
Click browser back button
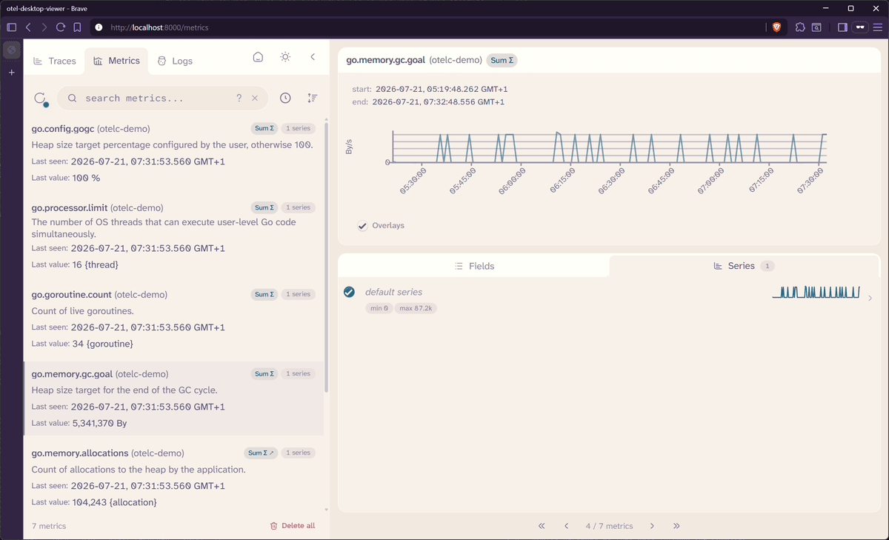tap(28, 27)
